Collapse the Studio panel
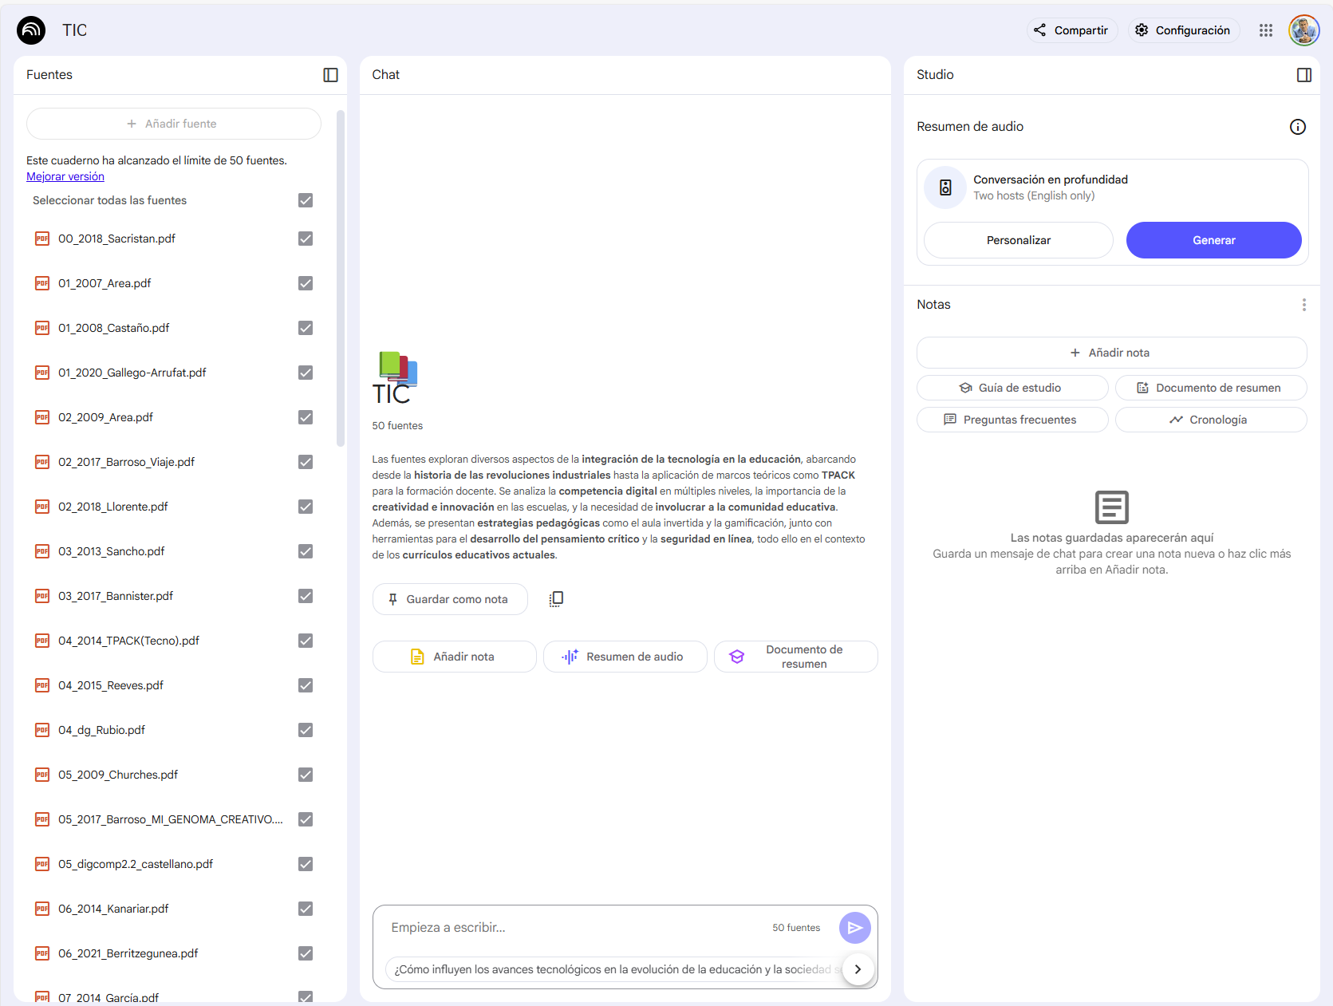Screen dimensions: 1333x1006 pyautogui.click(x=1303, y=75)
